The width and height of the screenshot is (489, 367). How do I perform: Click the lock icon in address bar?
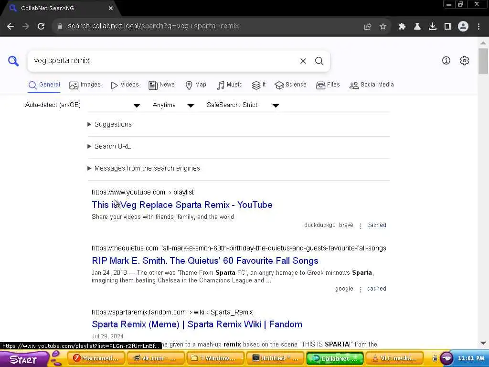coord(60,26)
